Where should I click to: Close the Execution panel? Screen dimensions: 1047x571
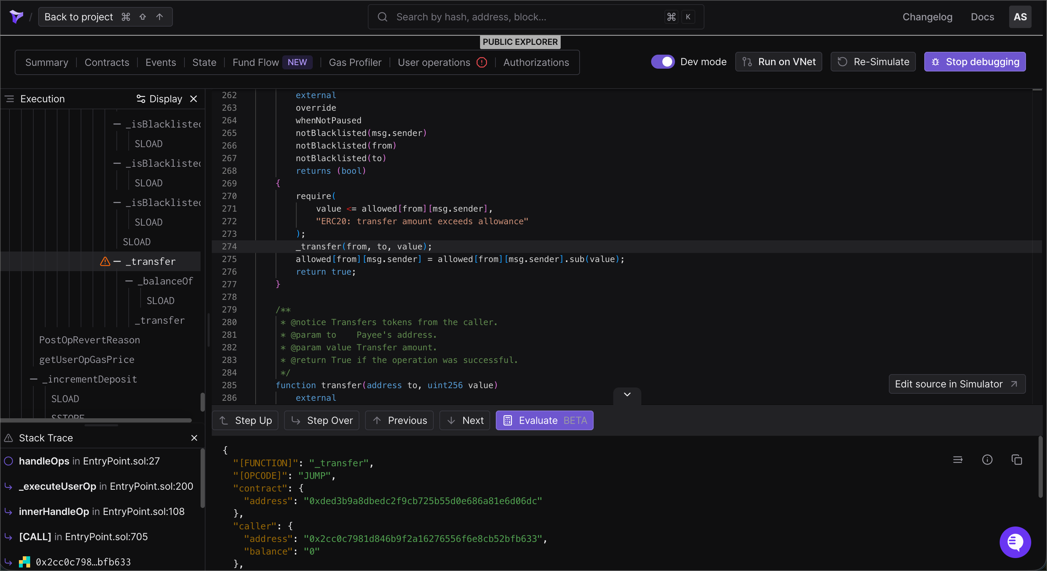pos(194,99)
